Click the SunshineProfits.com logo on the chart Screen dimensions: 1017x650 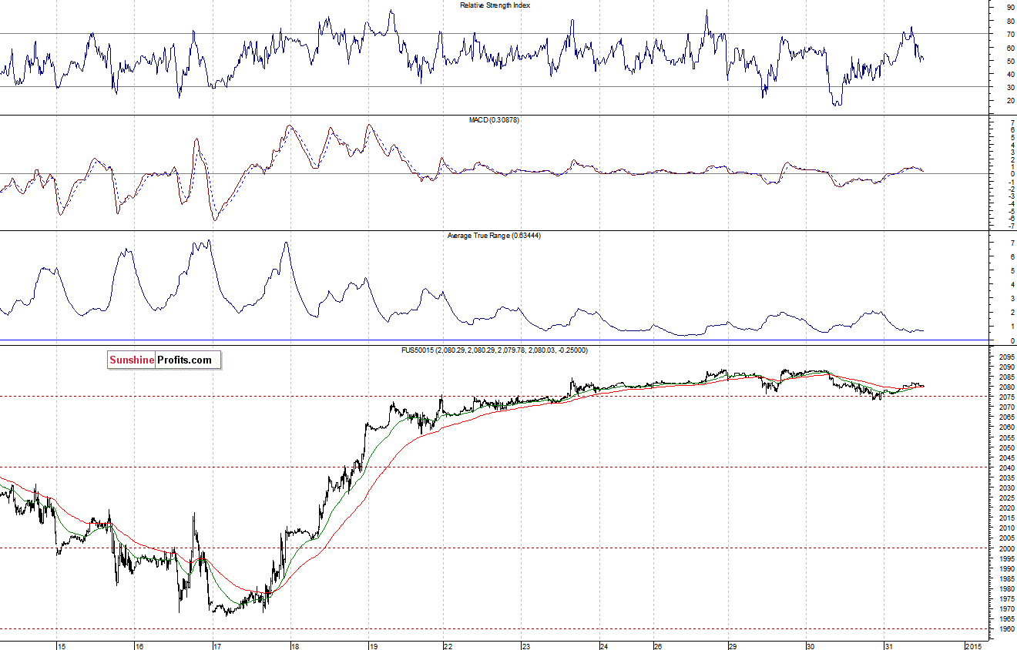click(x=164, y=360)
